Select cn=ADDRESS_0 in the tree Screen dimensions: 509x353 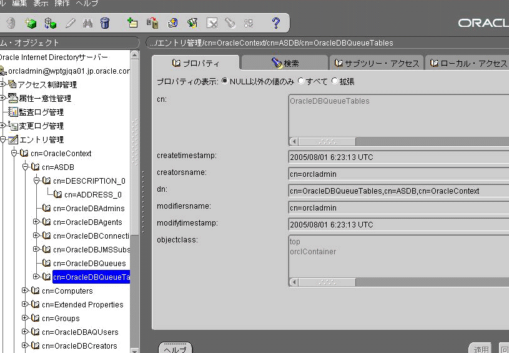point(93,194)
